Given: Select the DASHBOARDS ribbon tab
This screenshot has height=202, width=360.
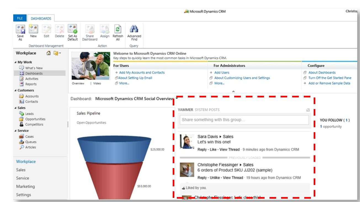Looking at the screenshot, I should pos(41,18).
